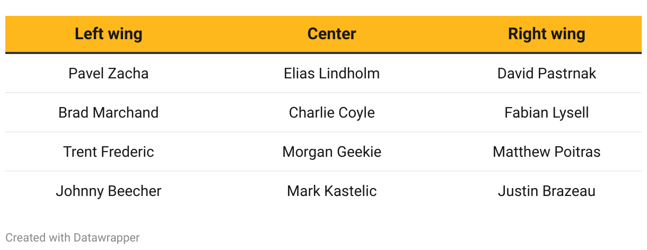Click on Fabian Lysell's name
Viewport: 647px width, 250px height.
pyautogui.click(x=546, y=112)
